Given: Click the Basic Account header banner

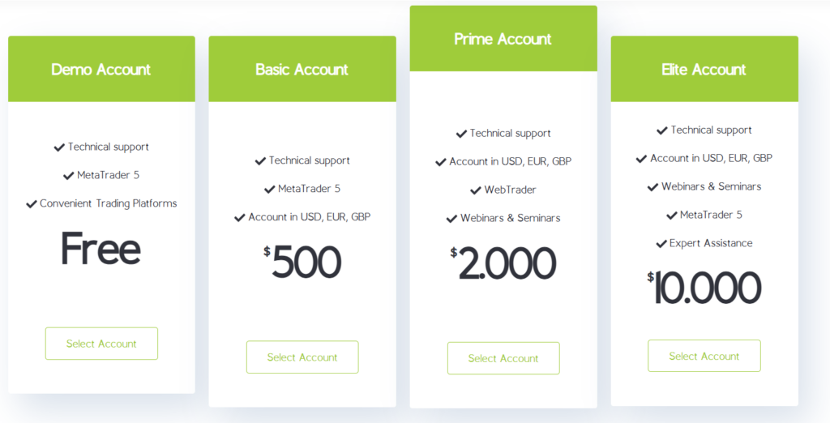Looking at the screenshot, I should click(302, 70).
